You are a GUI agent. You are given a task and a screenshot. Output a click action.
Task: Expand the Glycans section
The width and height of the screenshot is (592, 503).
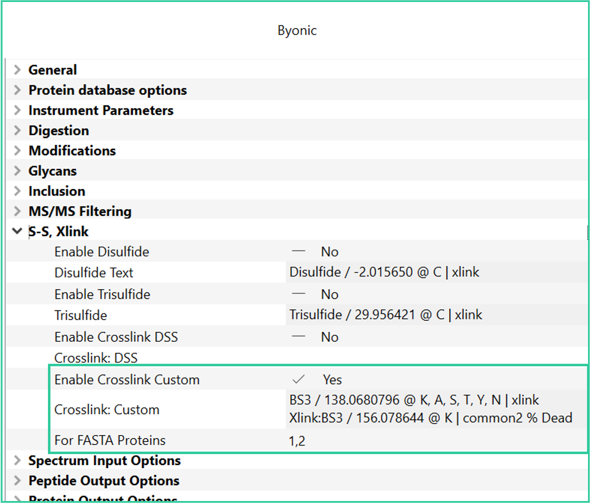(17, 171)
